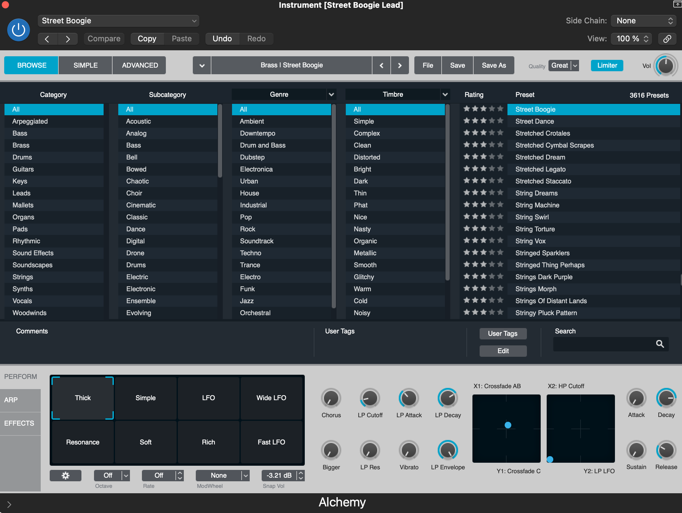
Task: Switch to the ADVANCED tab
Action: [x=140, y=65]
